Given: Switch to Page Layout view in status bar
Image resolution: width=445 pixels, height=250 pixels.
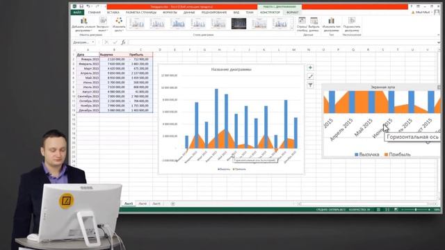Looking at the screenshot, I should click(x=387, y=210).
